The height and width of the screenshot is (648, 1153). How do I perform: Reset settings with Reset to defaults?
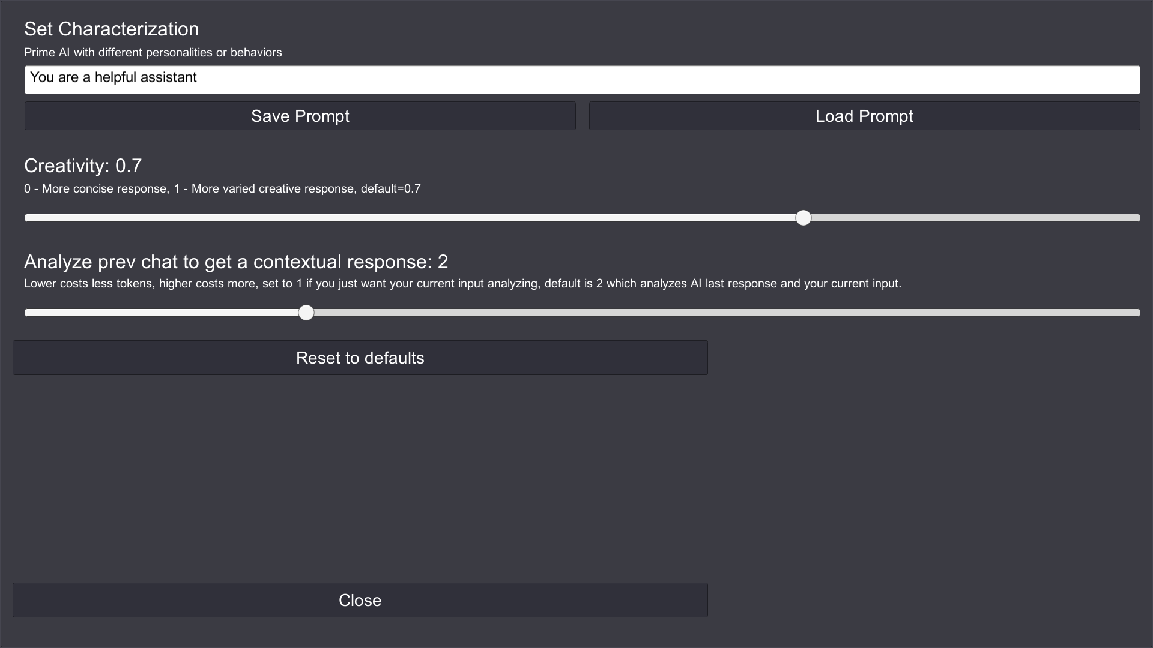pos(360,358)
